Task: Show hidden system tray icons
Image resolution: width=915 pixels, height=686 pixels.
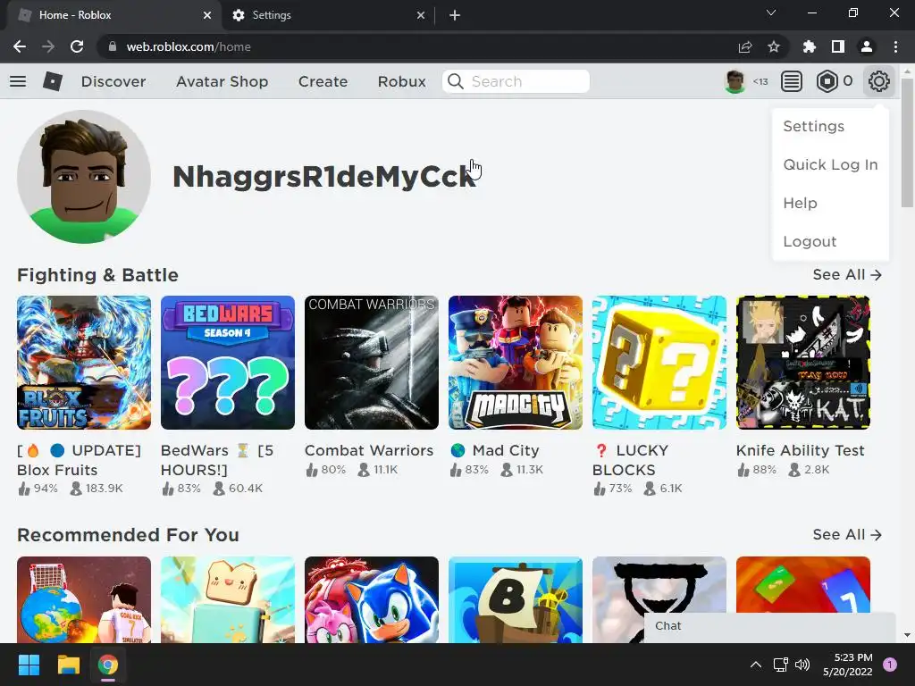Action: pos(756,665)
